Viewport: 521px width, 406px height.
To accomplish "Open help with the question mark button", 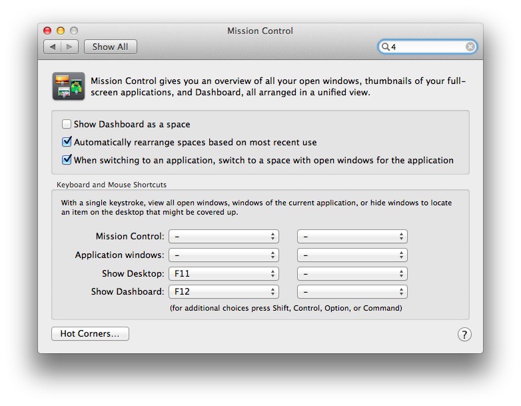I will click(x=464, y=335).
